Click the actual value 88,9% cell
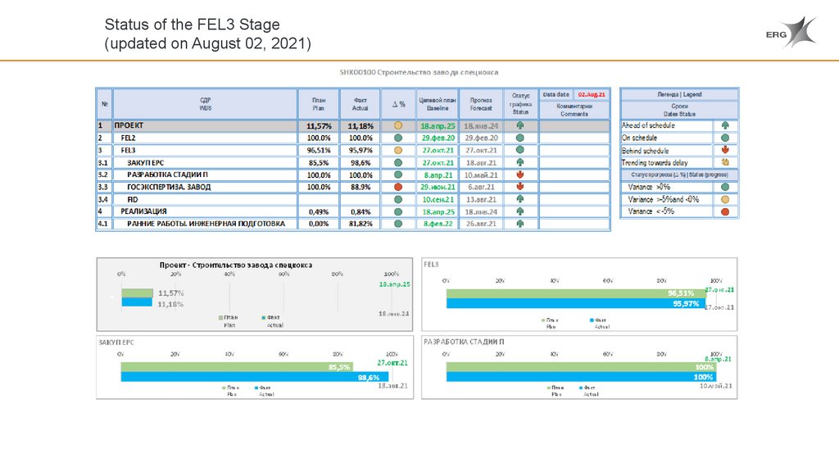Viewport: 839px width, 472px height. [x=361, y=187]
